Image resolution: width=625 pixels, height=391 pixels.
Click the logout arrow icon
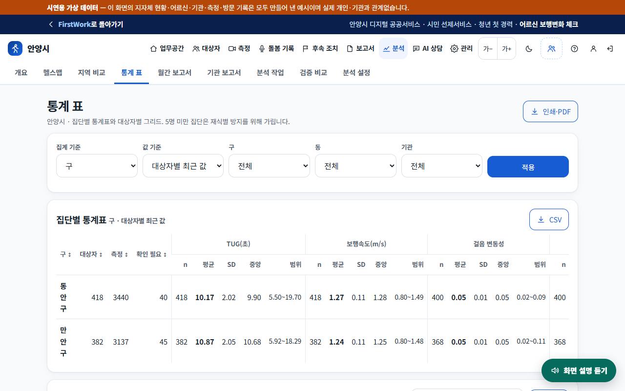point(610,48)
